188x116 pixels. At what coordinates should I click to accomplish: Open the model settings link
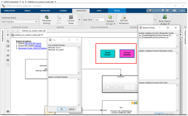38,46
